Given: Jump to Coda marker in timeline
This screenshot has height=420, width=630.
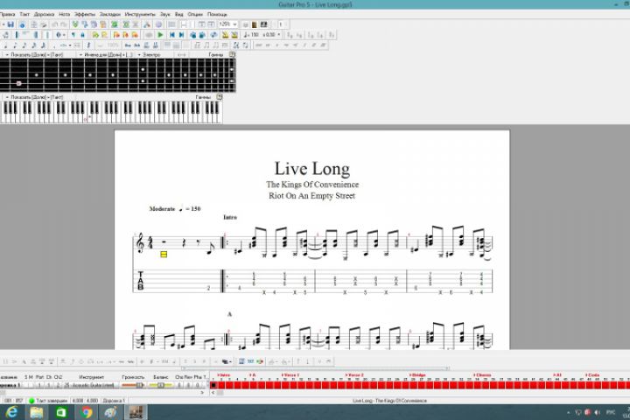Looking at the screenshot, I should (x=592, y=375).
